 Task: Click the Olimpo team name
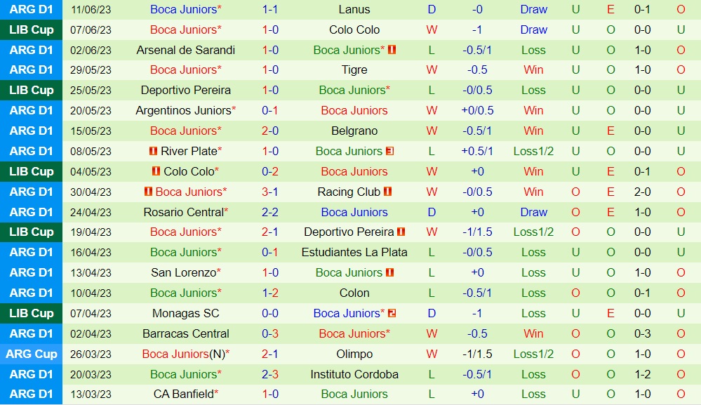coord(354,354)
